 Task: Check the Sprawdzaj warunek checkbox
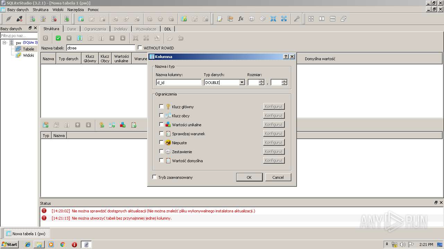(x=161, y=133)
